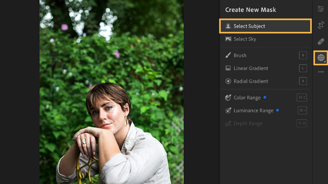Screen dimensions: 328x184
Task: Choose Select Subject mask option
Action: coord(249,26)
